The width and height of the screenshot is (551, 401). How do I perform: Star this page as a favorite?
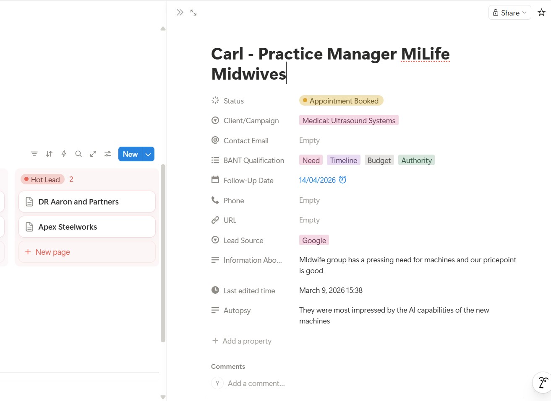541,13
